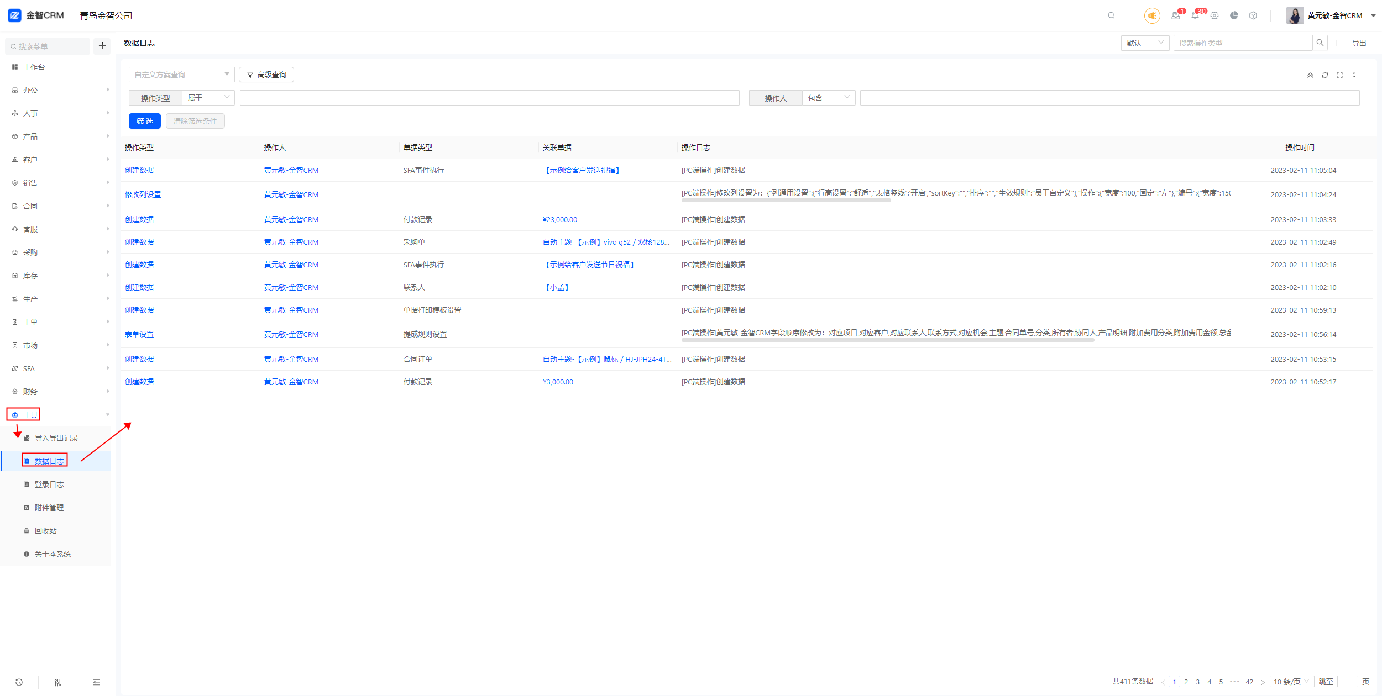Screen dimensions: 1382x696
Task: Open the ¥23,000.00 payment record link
Action: click(560, 219)
